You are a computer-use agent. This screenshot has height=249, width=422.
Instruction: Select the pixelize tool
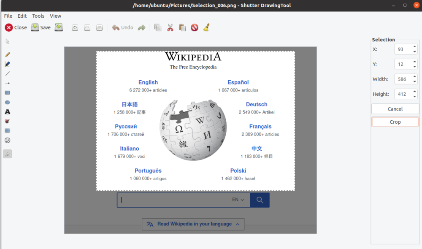[7, 131]
